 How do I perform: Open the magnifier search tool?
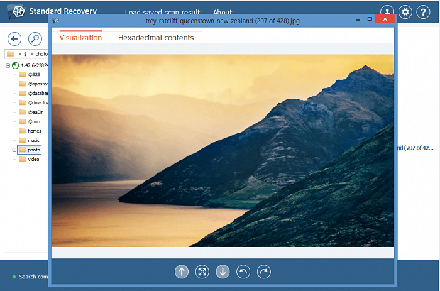(35, 39)
